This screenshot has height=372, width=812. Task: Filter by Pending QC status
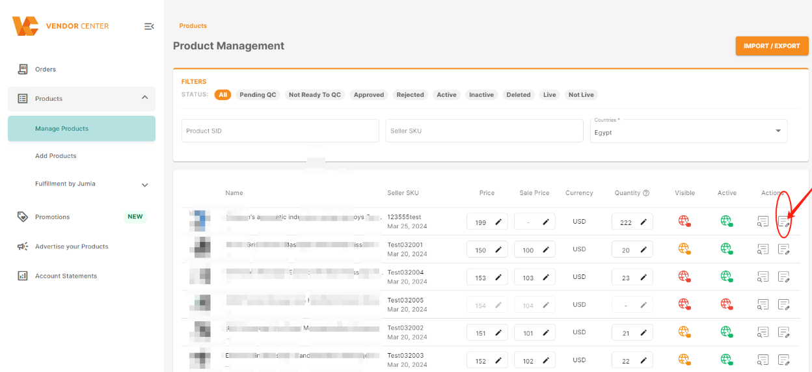tap(258, 95)
